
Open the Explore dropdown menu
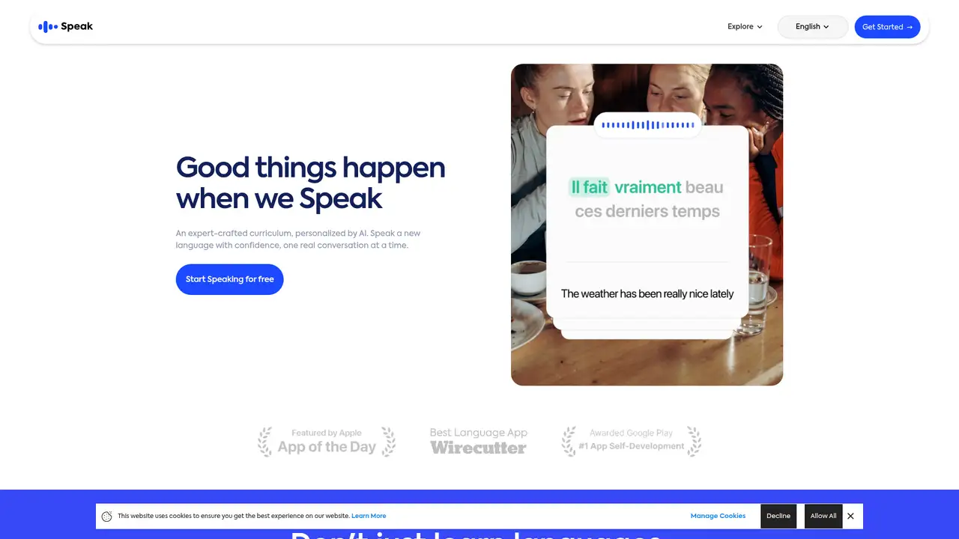[x=745, y=27]
